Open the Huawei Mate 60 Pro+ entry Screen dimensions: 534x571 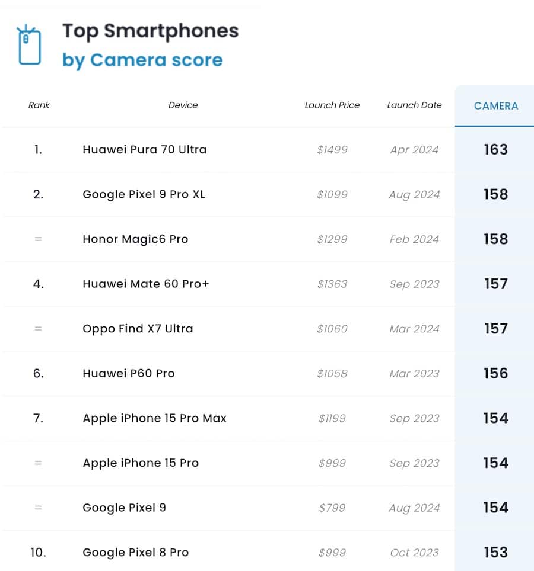coord(146,284)
